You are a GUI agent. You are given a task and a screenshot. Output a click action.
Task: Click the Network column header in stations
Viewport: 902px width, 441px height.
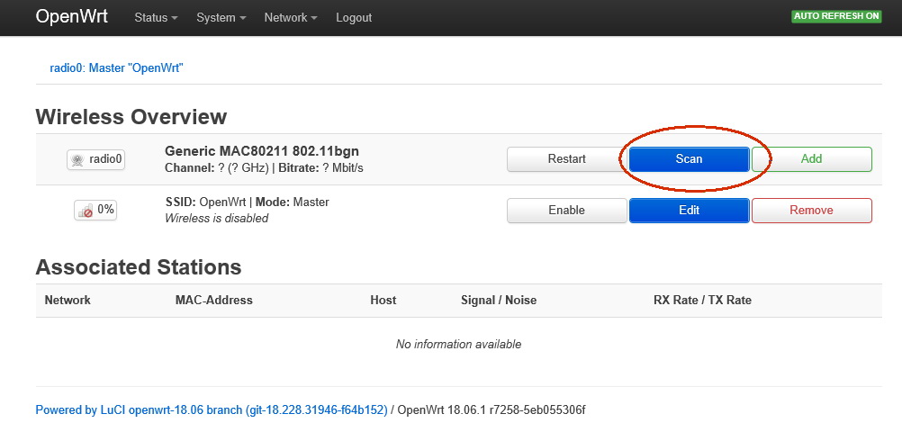coord(68,300)
